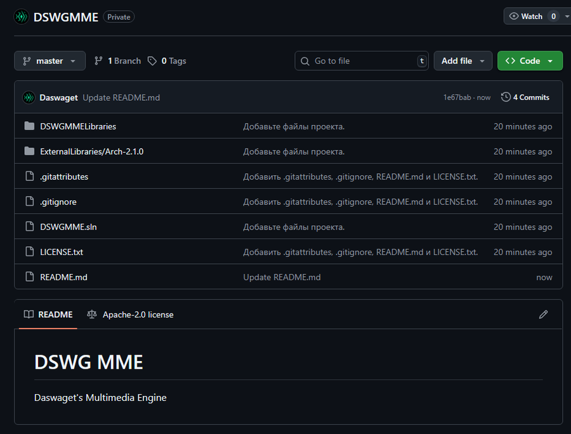Screen dimensions: 571x434
Task: Open the DSWGMME.sln file
Action: pyautogui.click(x=69, y=227)
